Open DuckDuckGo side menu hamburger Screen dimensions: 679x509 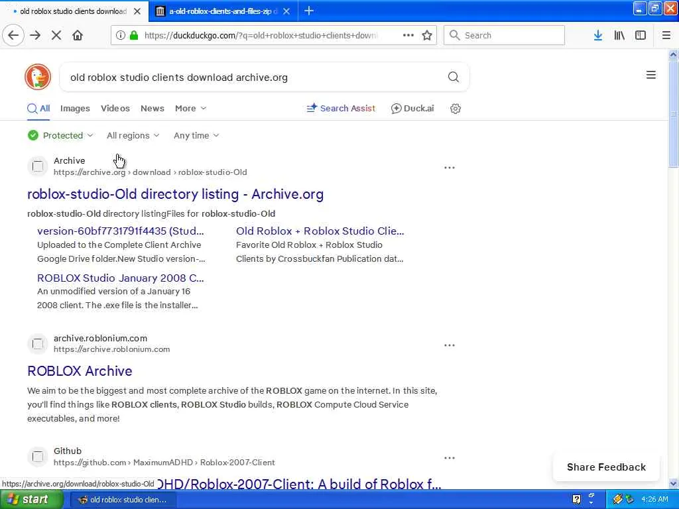pyautogui.click(x=651, y=75)
